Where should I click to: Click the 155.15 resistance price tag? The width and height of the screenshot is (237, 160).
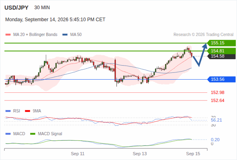coord(221,43)
